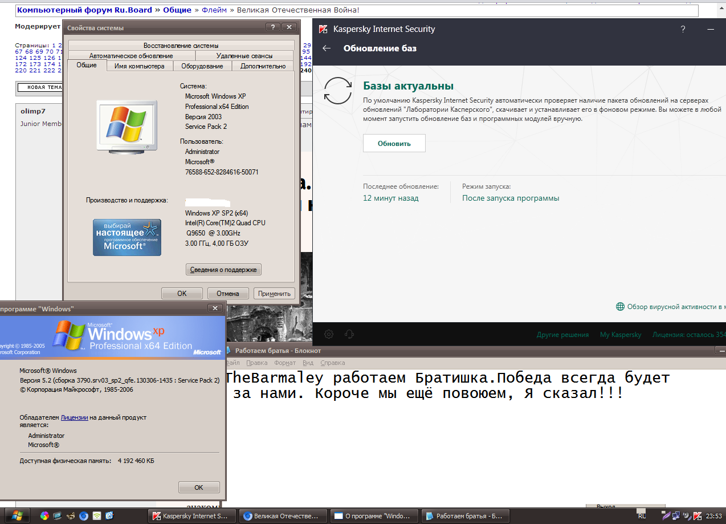The height and width of the screenshot is (524, 726).
Task: Click the animal-shaped quick launch icon
Action: [71, 516]
